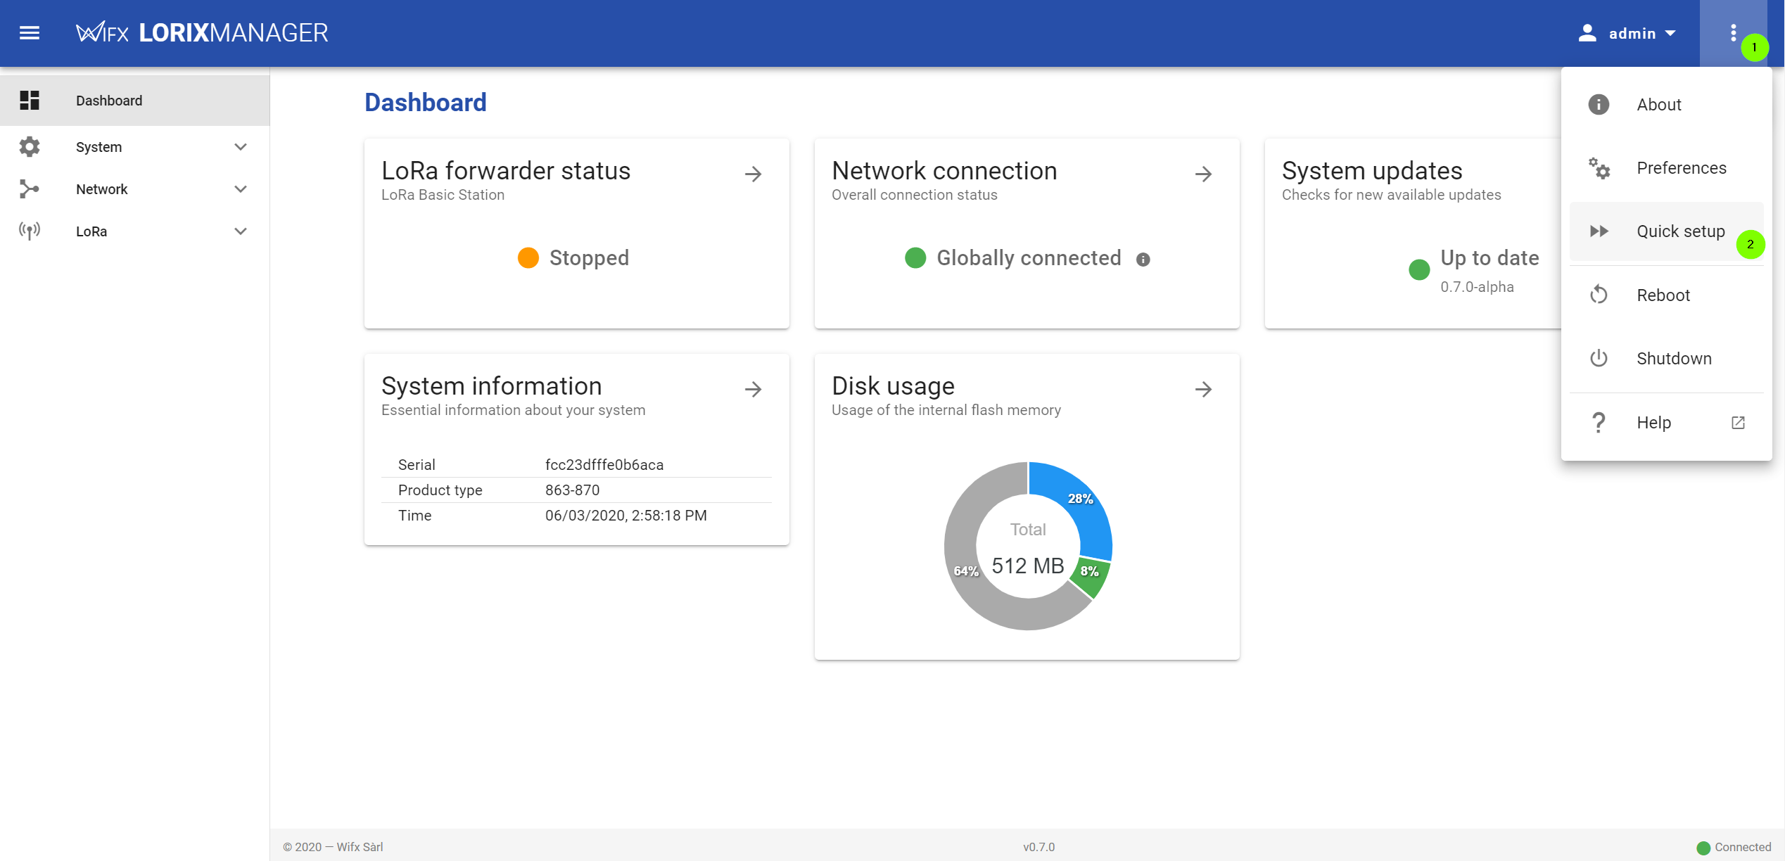1785x861 pixels.
Task: Click Shutdown menu entry
Action: tap(1672, 359)
